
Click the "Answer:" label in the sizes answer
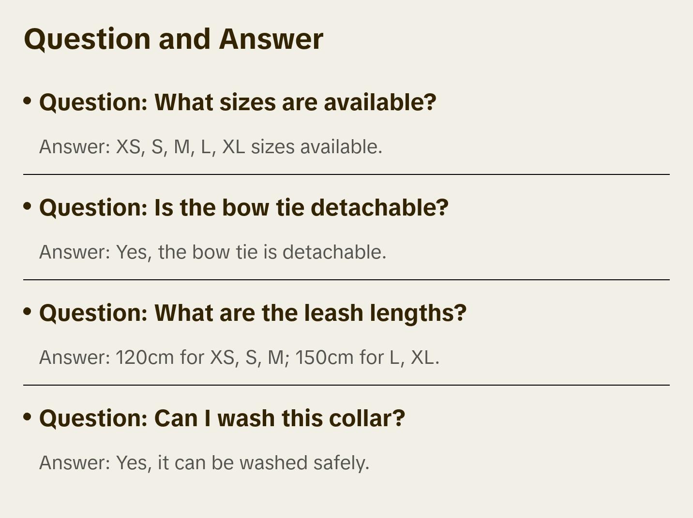coord(75,147)
